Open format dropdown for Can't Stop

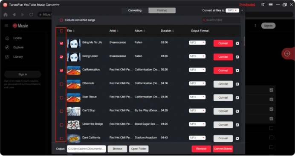point(197,111)
